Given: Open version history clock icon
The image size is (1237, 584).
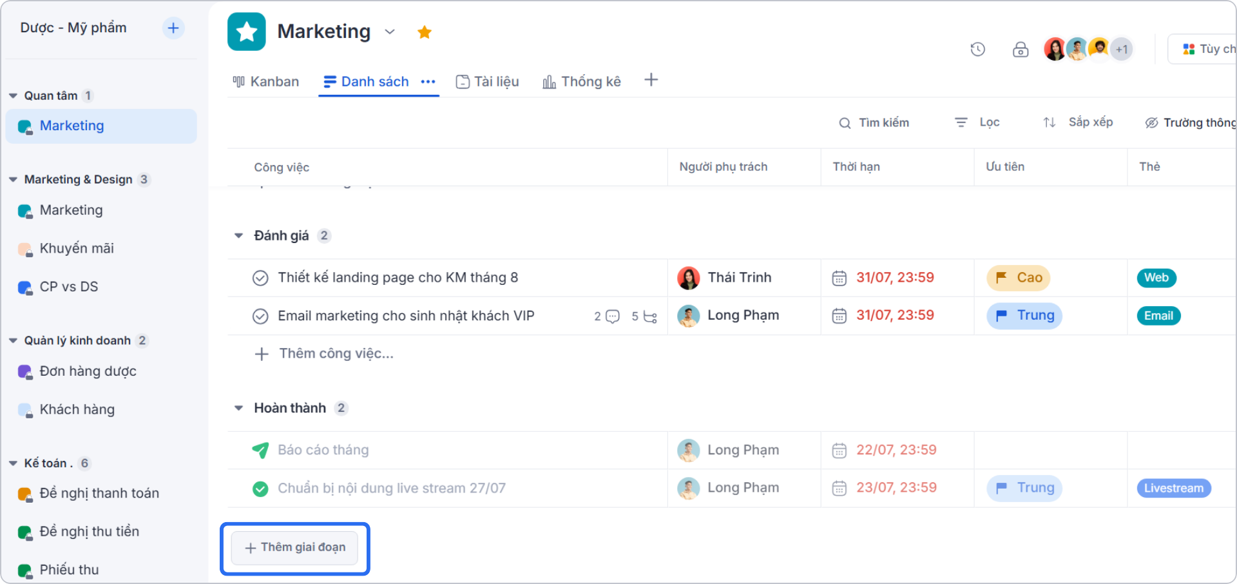Looking at the screenshot, I should coord(978,49).
